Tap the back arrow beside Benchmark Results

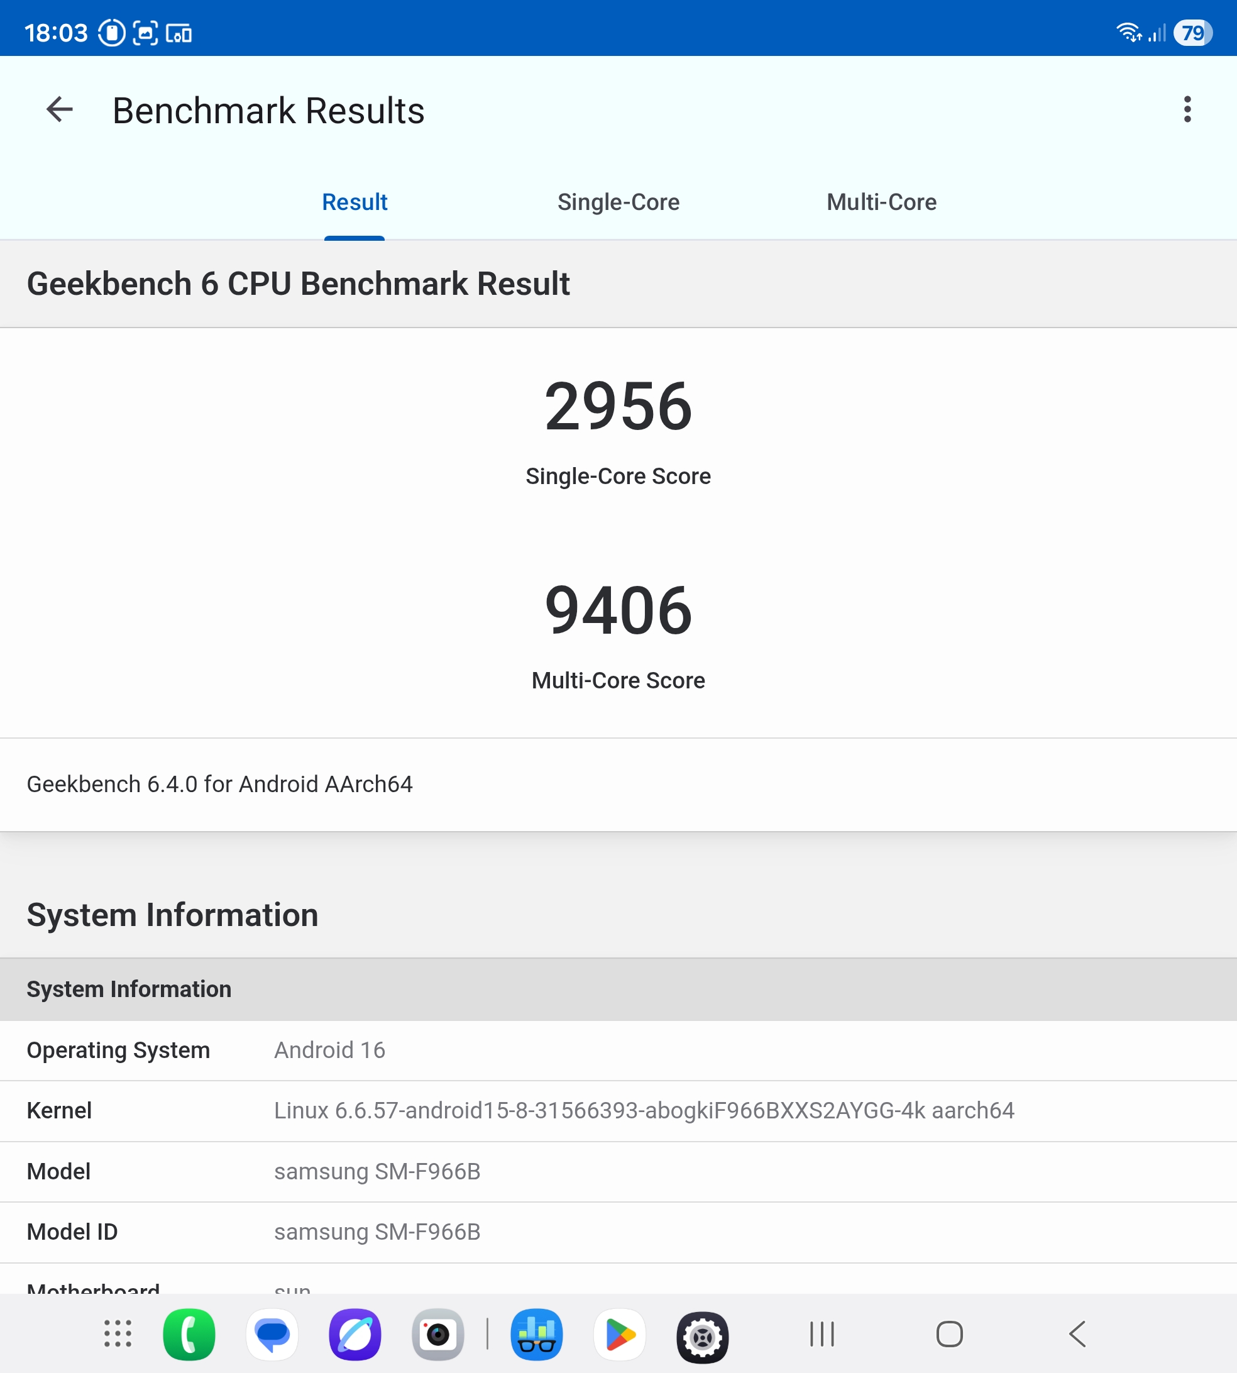[59, 110]
